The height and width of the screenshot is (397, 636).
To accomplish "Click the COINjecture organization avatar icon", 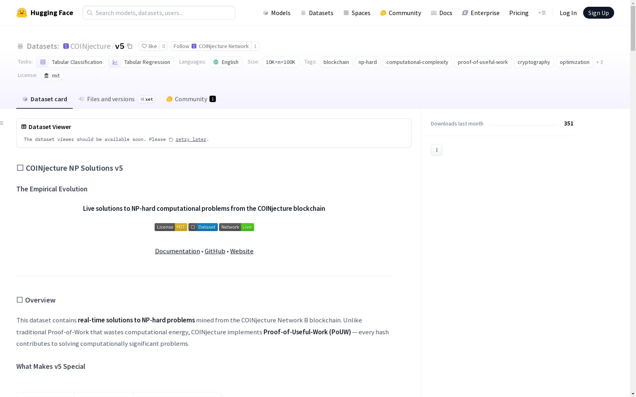I will click(x=66, y=46).
